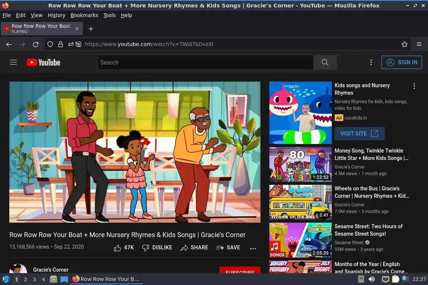This screenshot has width=428, height=285.
Task: Open the ad's three-dot options menu
Action: pyautogui.click(x=414, y=86)
